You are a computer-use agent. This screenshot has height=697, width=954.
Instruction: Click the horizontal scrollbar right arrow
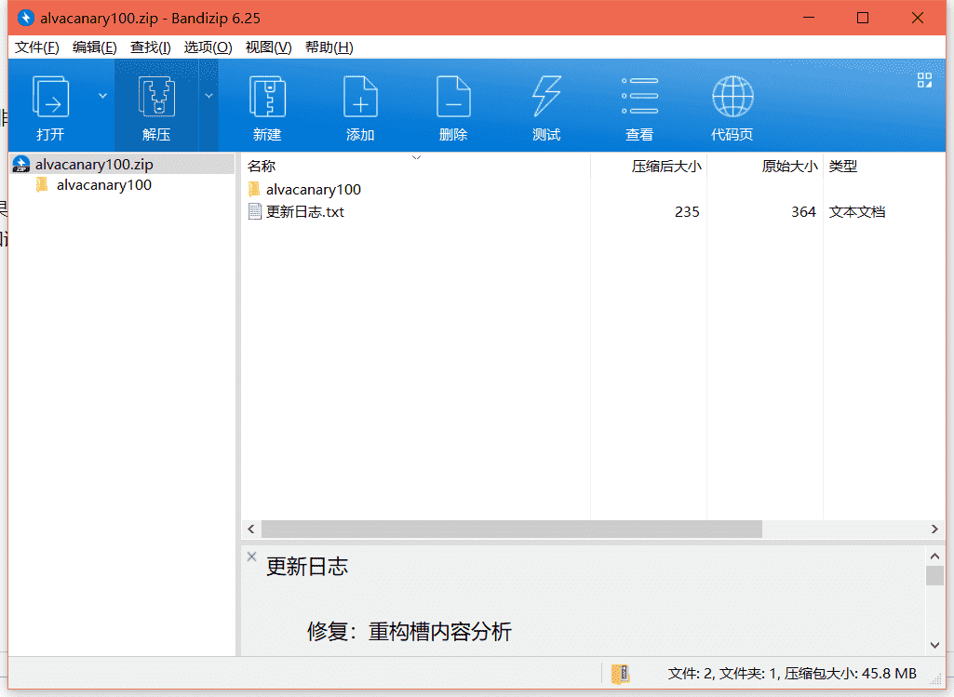point(935,529)
